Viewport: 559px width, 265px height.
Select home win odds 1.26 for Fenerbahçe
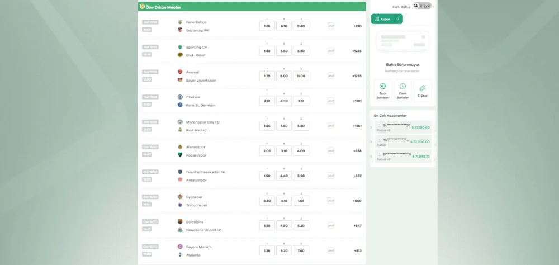coord(267,26)
